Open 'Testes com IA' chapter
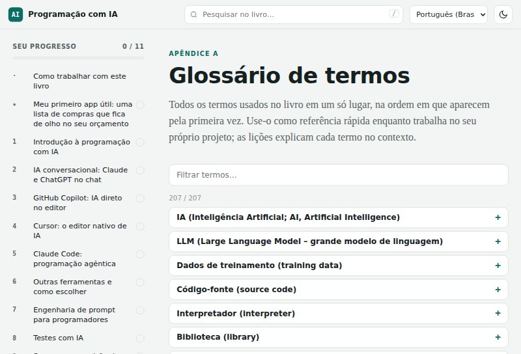 [58, 338]
